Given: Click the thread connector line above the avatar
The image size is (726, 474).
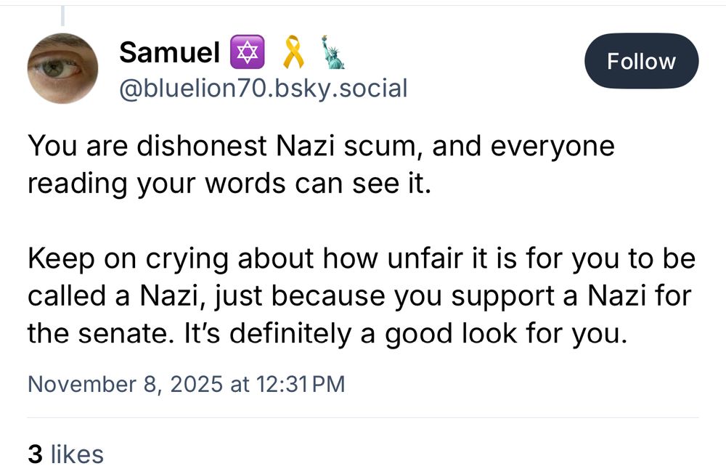Looking at the screenshot, I should tap(62, 15).
